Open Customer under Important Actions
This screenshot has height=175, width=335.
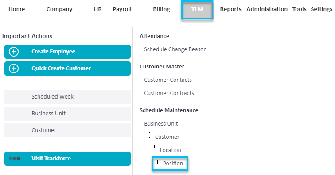click(67, 130)
